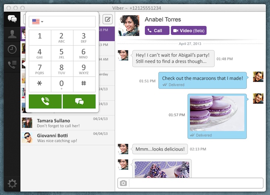Open settings gear icon in sidebar
This screenshot has width=270, height=195.
12,184
